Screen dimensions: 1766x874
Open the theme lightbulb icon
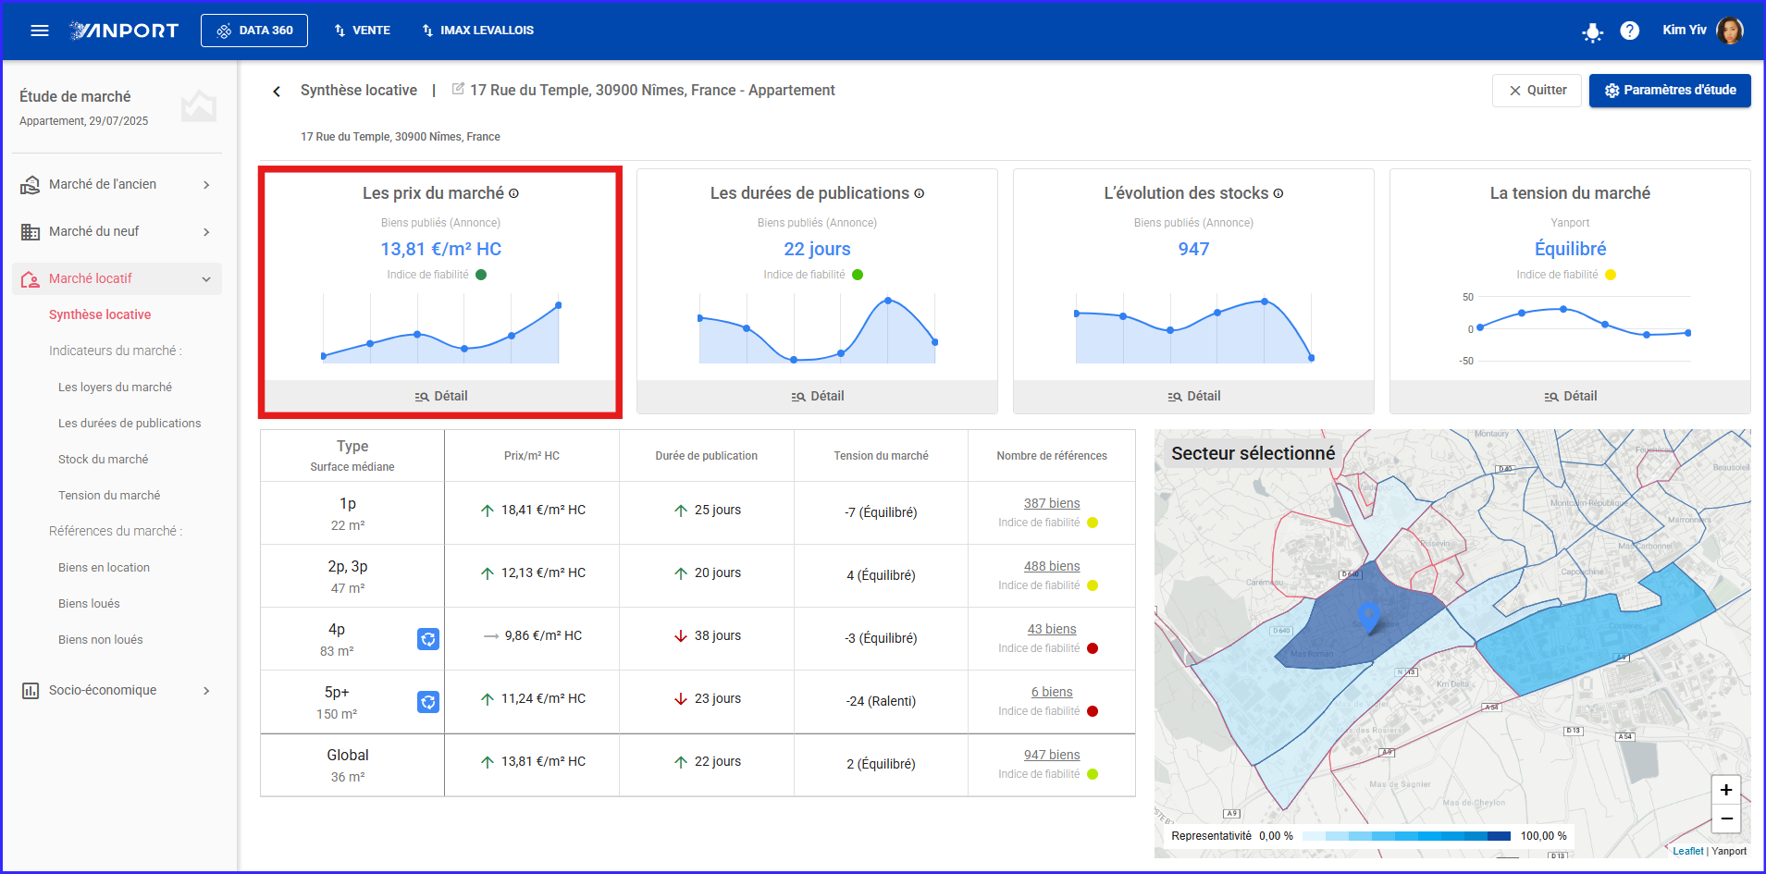[x=1592, y=31]
